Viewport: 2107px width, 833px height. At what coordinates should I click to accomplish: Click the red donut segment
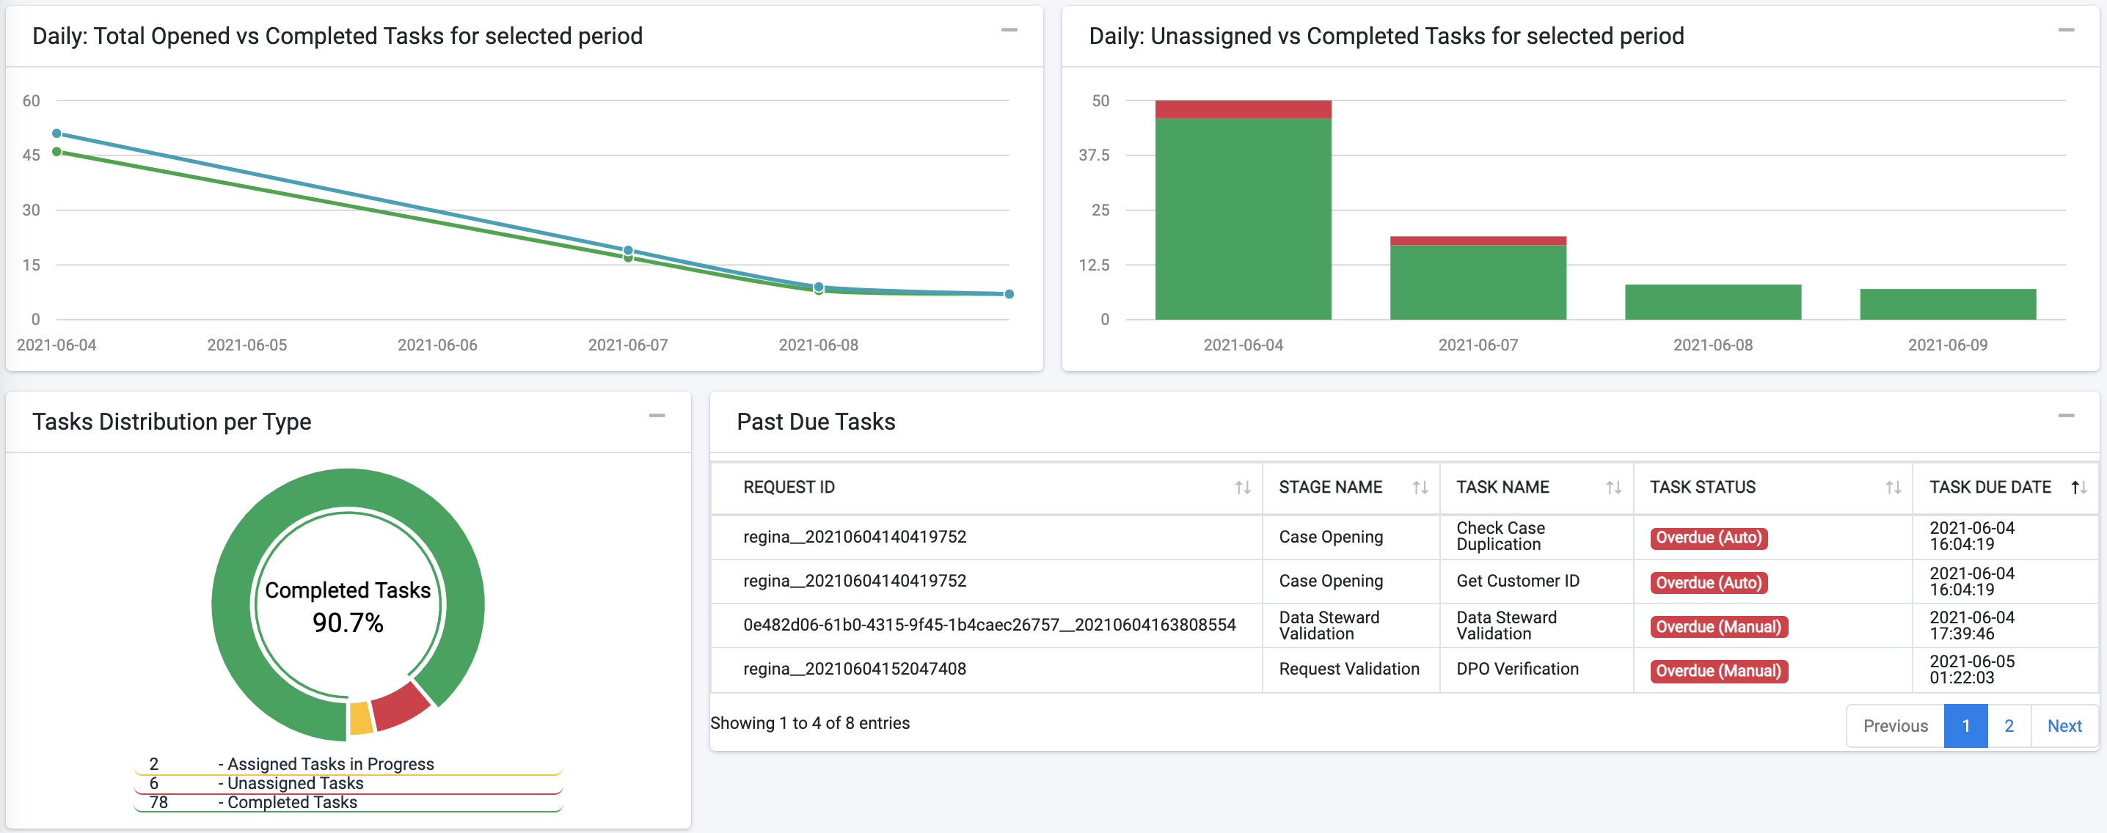coord(401,705)
